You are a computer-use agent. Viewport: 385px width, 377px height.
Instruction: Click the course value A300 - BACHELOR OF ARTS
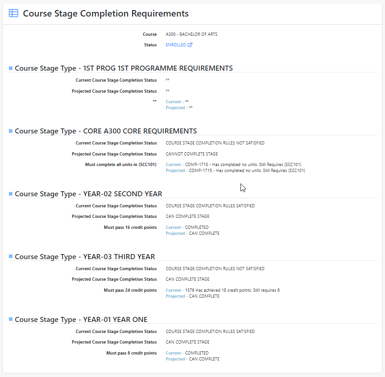point(191,34)
